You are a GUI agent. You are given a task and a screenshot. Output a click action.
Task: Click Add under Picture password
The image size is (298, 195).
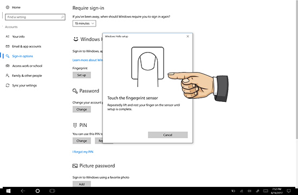click(81, 184)
